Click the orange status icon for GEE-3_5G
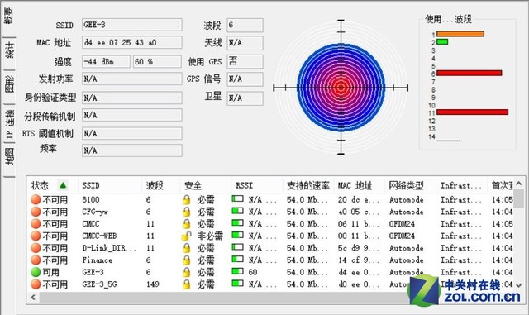This screenshot has height=315, width=529. pyautogui.click(x=36, y=284)
